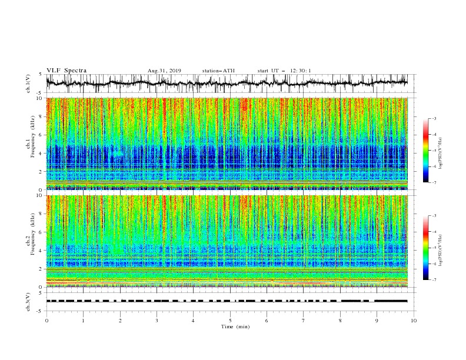Screen dimensions: 466x360
Task: Click the ch.1 "Frequency (kHz)" axis label
Action: (x=33, y=136)
